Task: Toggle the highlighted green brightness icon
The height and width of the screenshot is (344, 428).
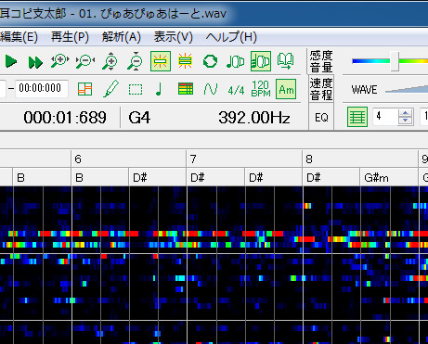Action: [161, 61]
